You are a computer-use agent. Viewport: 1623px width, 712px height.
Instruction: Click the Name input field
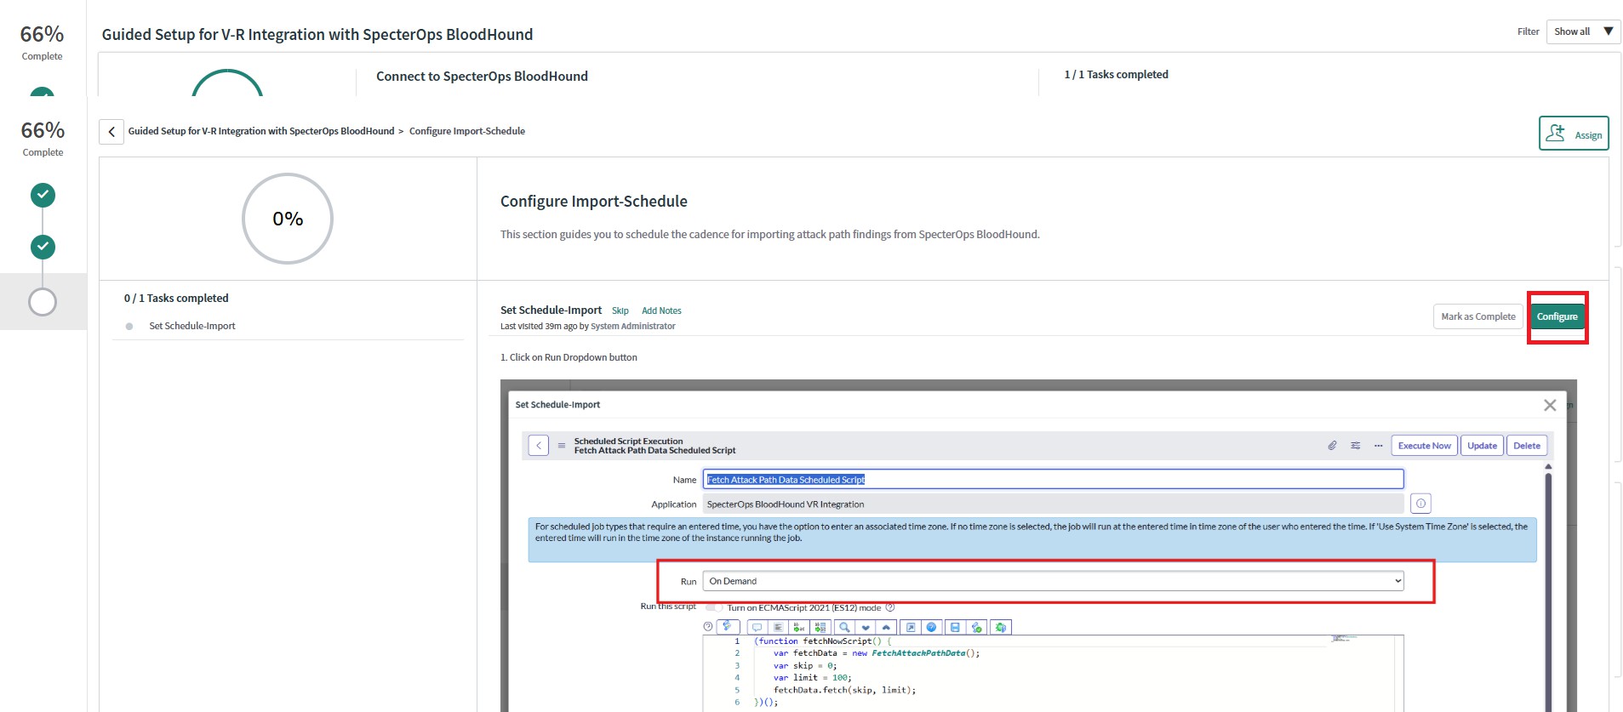tap(1053, 480)
